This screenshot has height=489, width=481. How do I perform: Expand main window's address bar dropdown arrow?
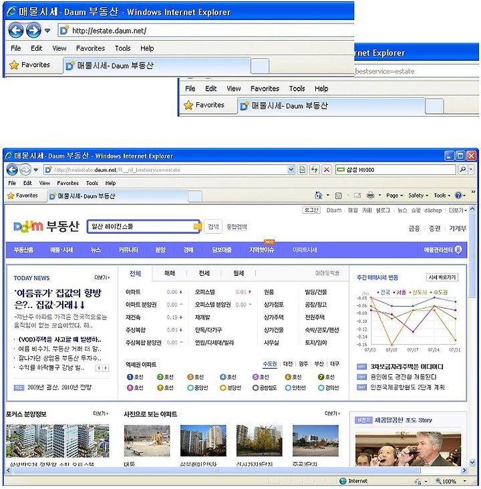click(291, 170)
